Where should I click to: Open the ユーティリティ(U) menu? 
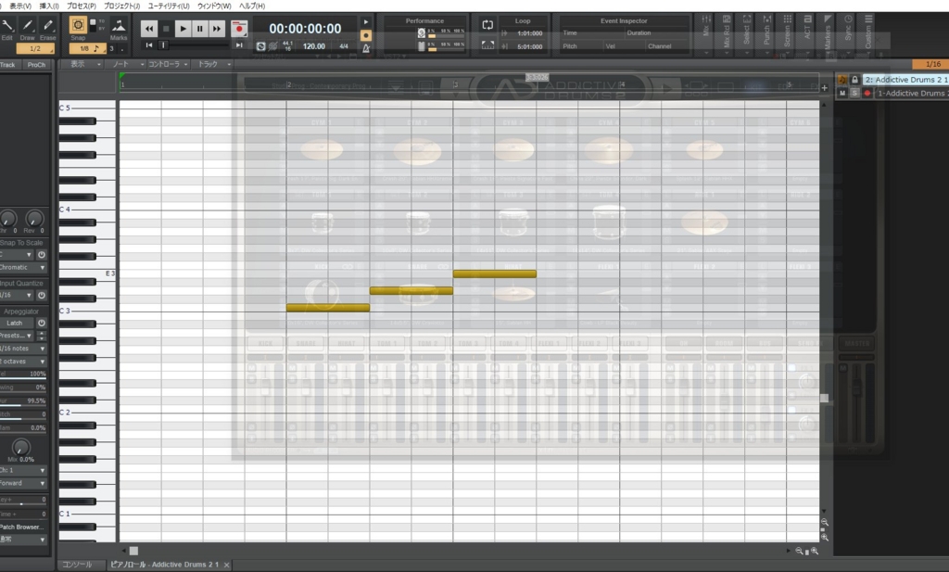169,6
